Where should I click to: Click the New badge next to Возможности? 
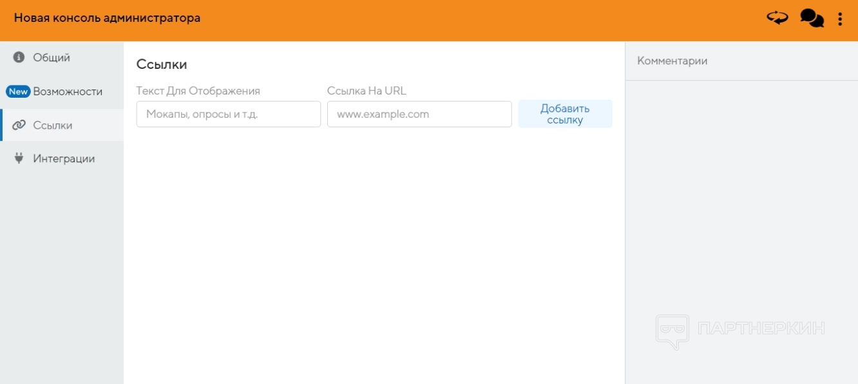[18, 91]
